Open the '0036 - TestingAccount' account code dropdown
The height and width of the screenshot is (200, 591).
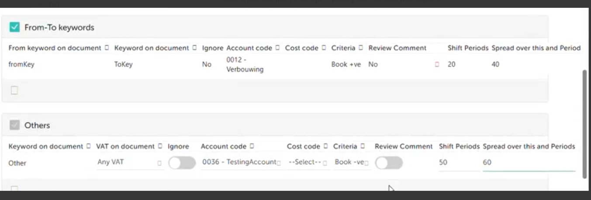coord(241,162)
